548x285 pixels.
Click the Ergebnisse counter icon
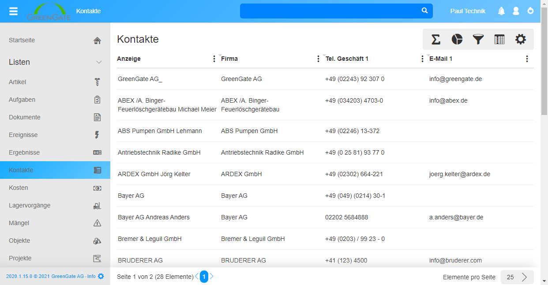pos(98,152)
